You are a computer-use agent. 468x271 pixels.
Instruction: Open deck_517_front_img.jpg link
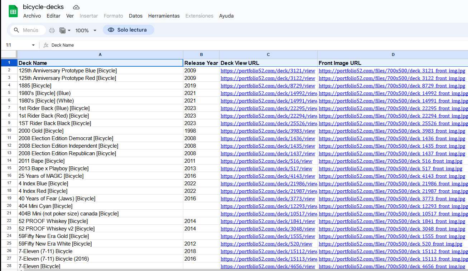point(391,168)
